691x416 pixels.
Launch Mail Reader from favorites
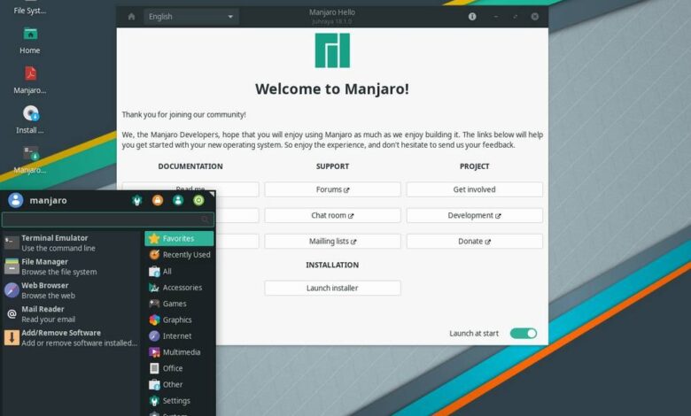[72, 314]
